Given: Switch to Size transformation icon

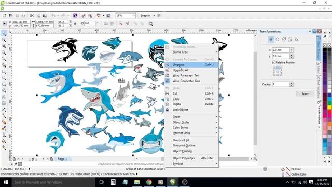Looking at the screenshot, I should (x=290, y=39).
